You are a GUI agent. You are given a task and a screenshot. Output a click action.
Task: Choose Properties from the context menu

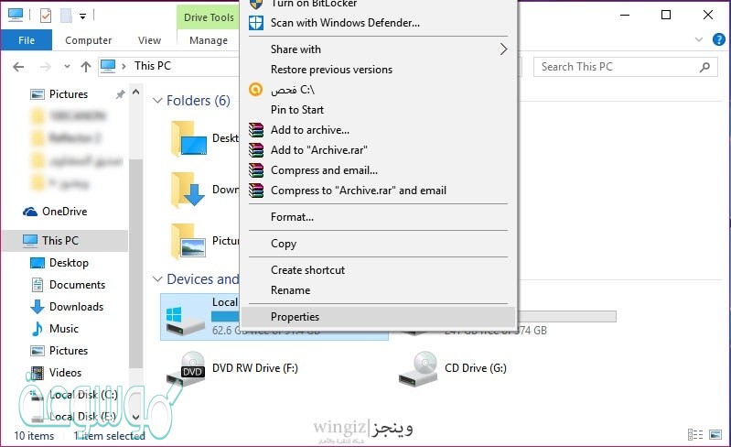(295, 317)
